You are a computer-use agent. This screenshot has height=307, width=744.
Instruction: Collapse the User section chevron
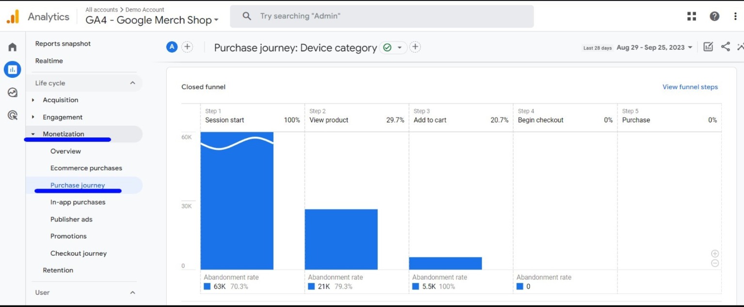[x=132, y=292]
